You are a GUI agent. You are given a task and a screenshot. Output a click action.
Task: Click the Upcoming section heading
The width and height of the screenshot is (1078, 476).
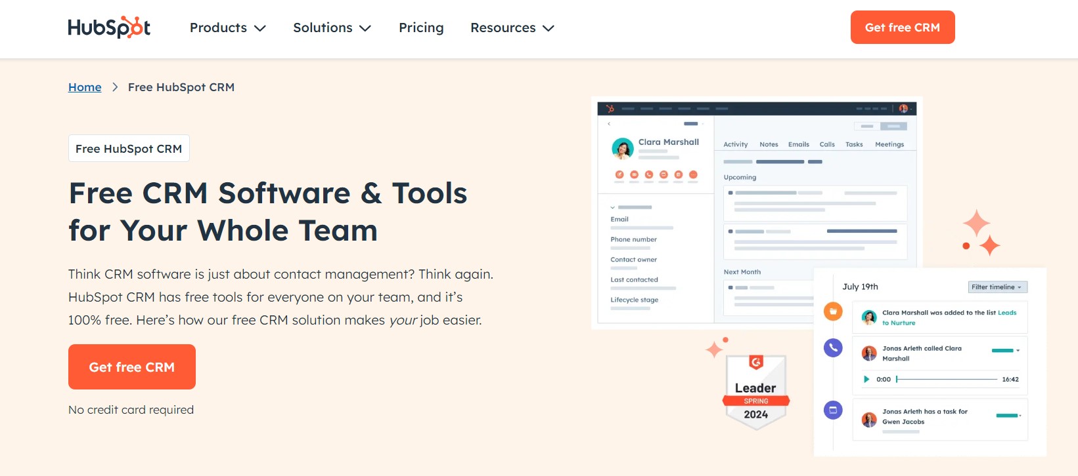coord(740,177)
